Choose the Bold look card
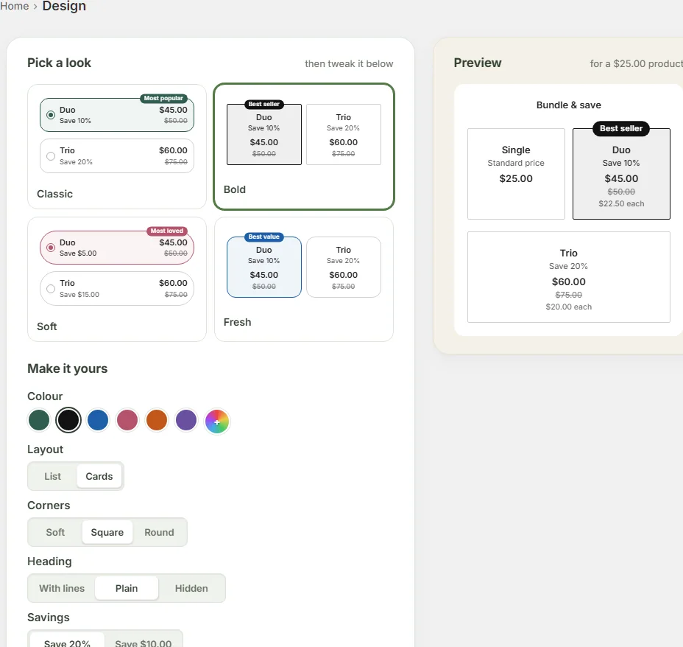This screenshot has height=647, width=683. tap(304, 147)
